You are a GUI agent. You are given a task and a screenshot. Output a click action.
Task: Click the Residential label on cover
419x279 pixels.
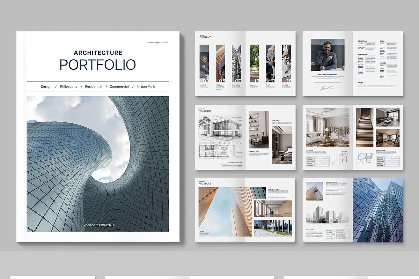[94, 86]
